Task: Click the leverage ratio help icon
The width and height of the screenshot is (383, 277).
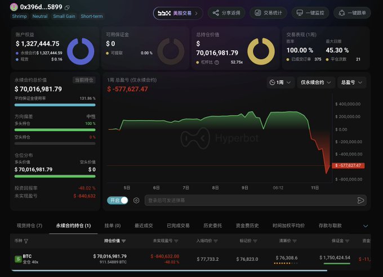Action: (217, 62)
